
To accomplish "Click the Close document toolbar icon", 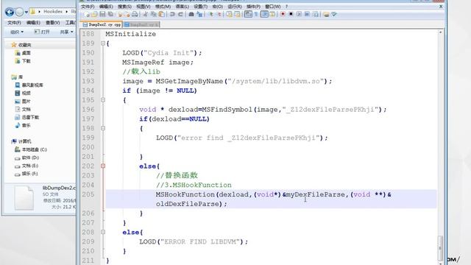I will click(119, 14).
